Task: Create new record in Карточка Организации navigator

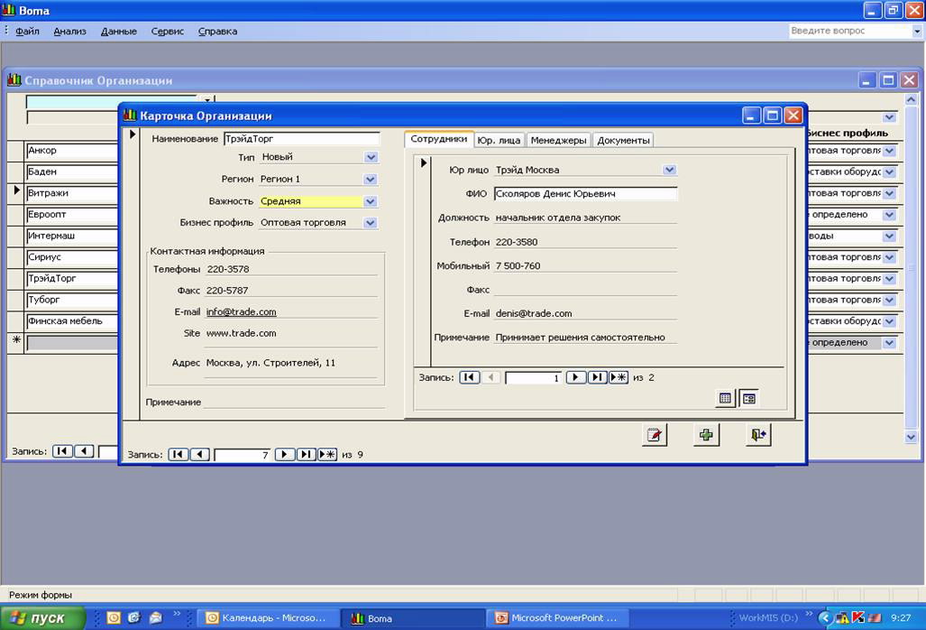Action: pos(327,455)
